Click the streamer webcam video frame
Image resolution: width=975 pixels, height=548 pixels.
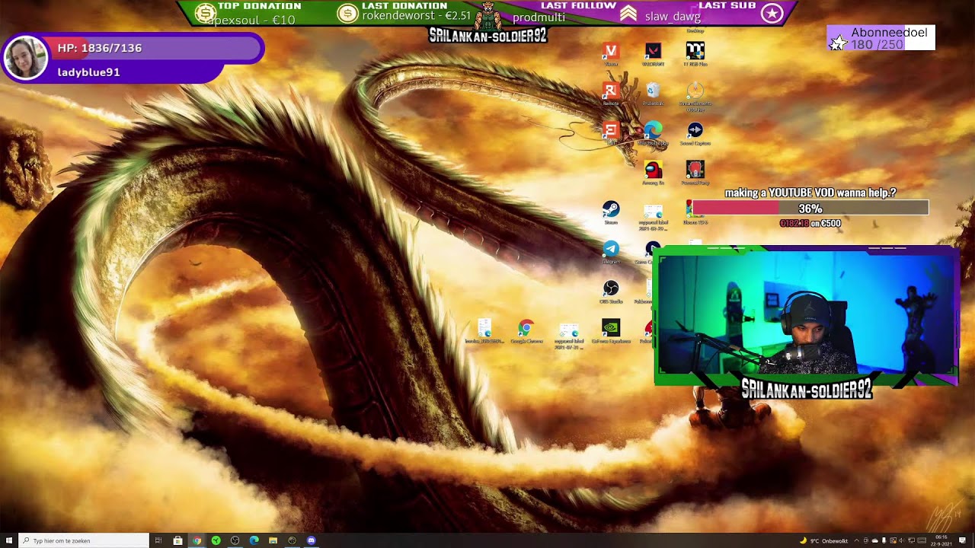[806, 316]
